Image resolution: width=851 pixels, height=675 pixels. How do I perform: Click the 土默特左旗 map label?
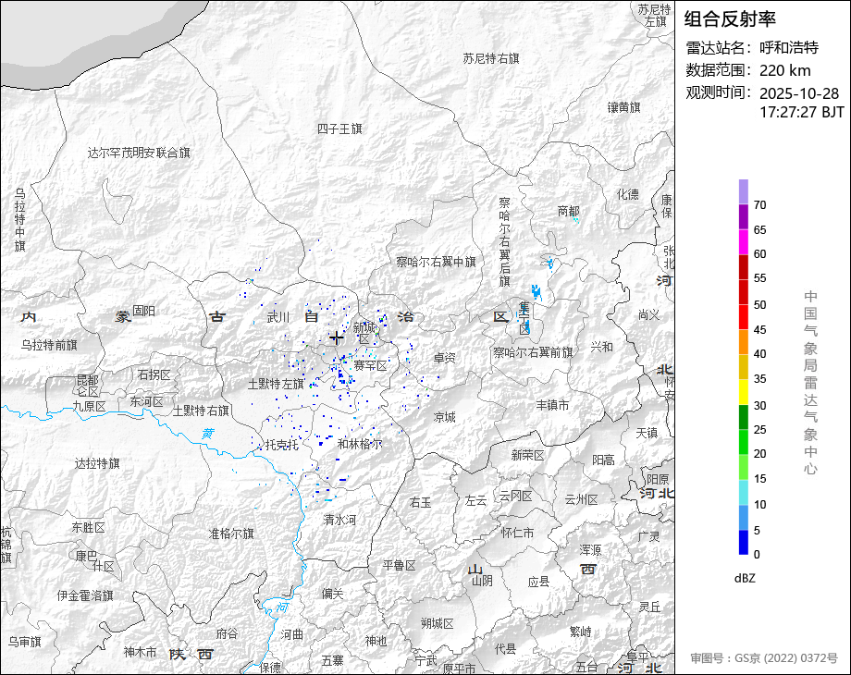276,384
